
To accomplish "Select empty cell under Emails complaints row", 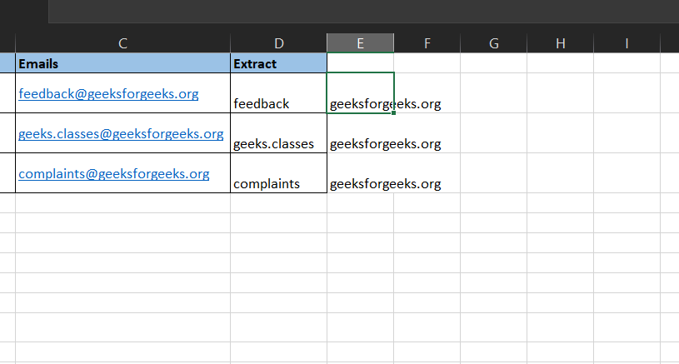I will click(122, 202).
